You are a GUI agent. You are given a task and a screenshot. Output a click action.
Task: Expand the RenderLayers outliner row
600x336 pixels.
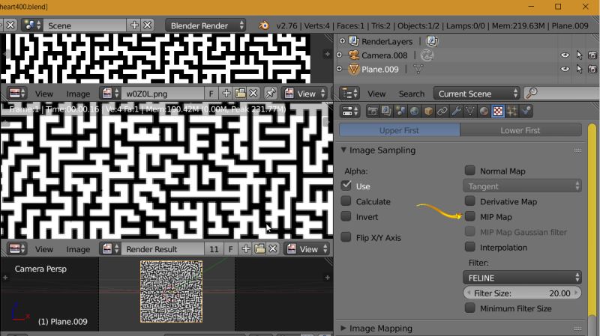pos(342,41)
